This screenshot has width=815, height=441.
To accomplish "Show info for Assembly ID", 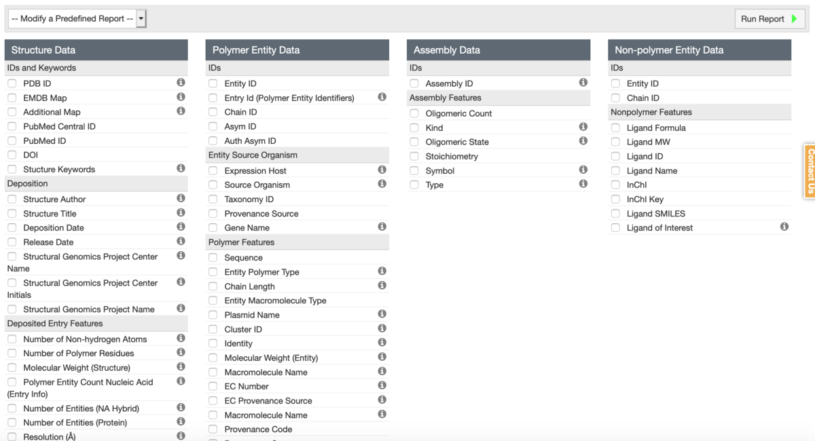I will click(x=583, y=82).
